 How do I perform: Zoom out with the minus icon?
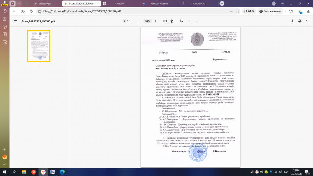click(139, 21)
